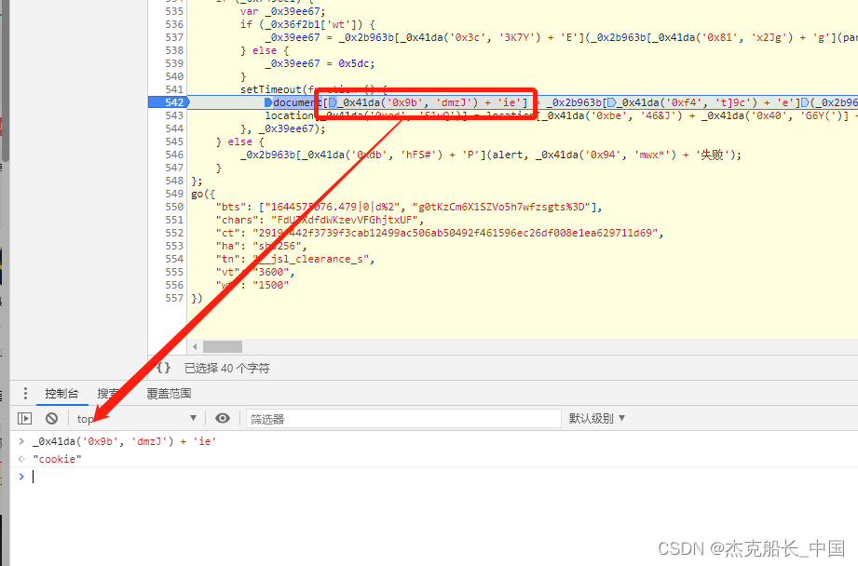This screenshot has height=566, width=858.
Task: Click the inline breakpoint marker before document on line 542
Action: coord(268,102)
